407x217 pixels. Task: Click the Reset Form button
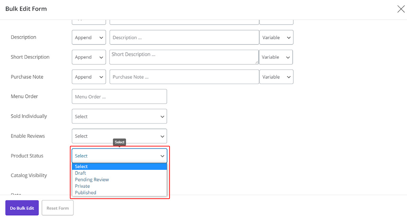coord(58,208)
